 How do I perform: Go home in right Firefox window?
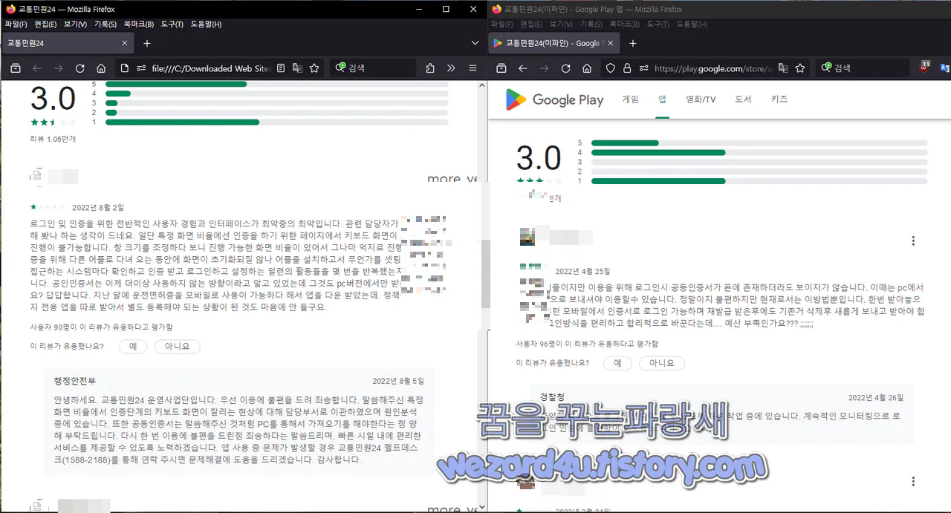point(587,68)
